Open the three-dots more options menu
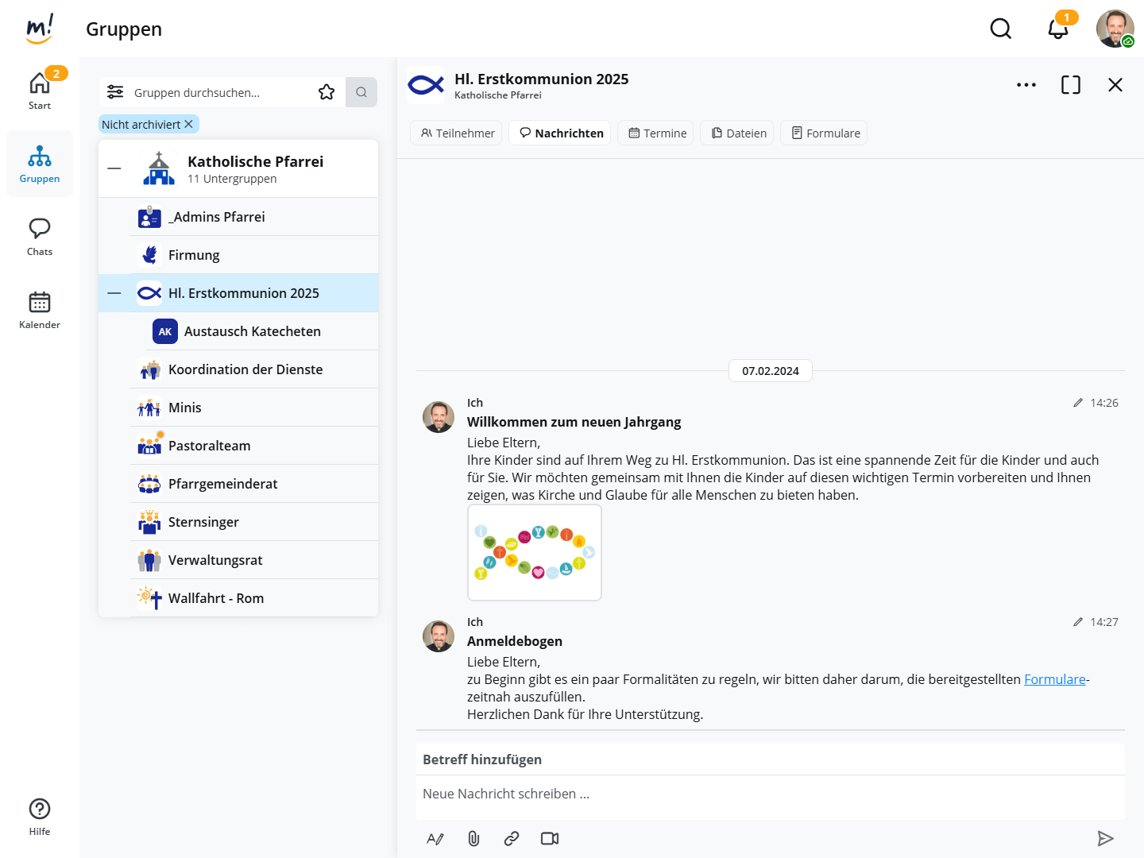Viewport: 1144px width, 858px height. click(x=1026, y=85)
